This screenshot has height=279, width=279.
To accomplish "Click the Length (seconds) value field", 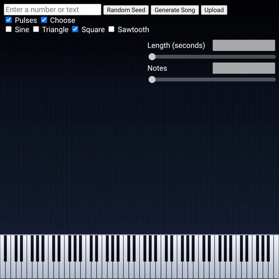I will pyautogui.click(x=244, y=46).
